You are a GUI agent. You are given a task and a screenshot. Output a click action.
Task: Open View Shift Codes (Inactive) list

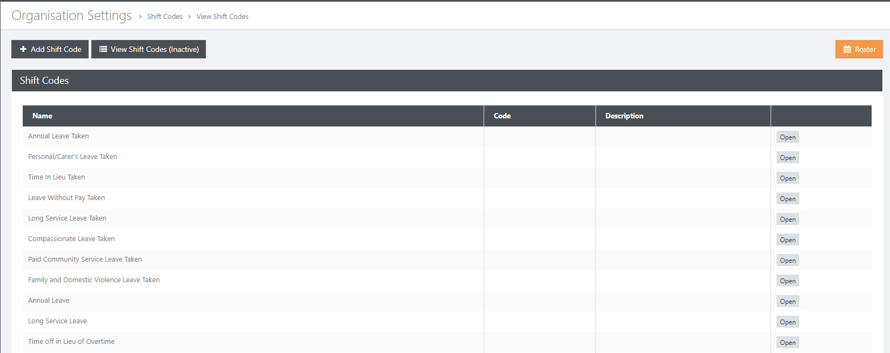[x=149, y=49]
